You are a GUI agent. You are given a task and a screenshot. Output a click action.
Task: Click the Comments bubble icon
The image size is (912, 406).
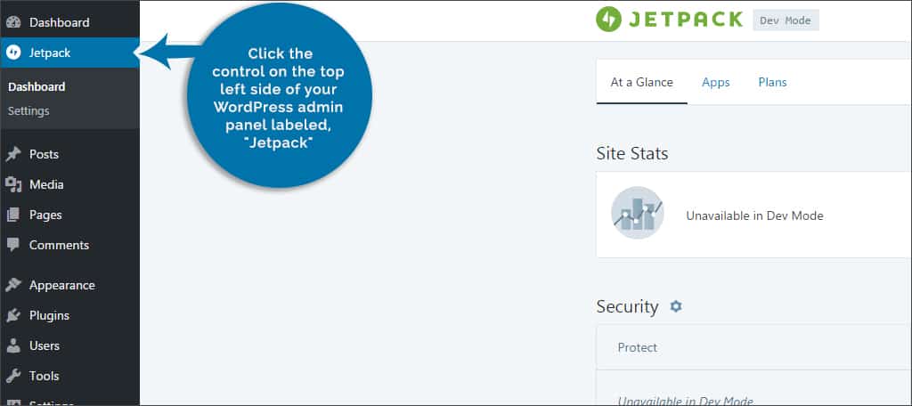click(13, 245)
